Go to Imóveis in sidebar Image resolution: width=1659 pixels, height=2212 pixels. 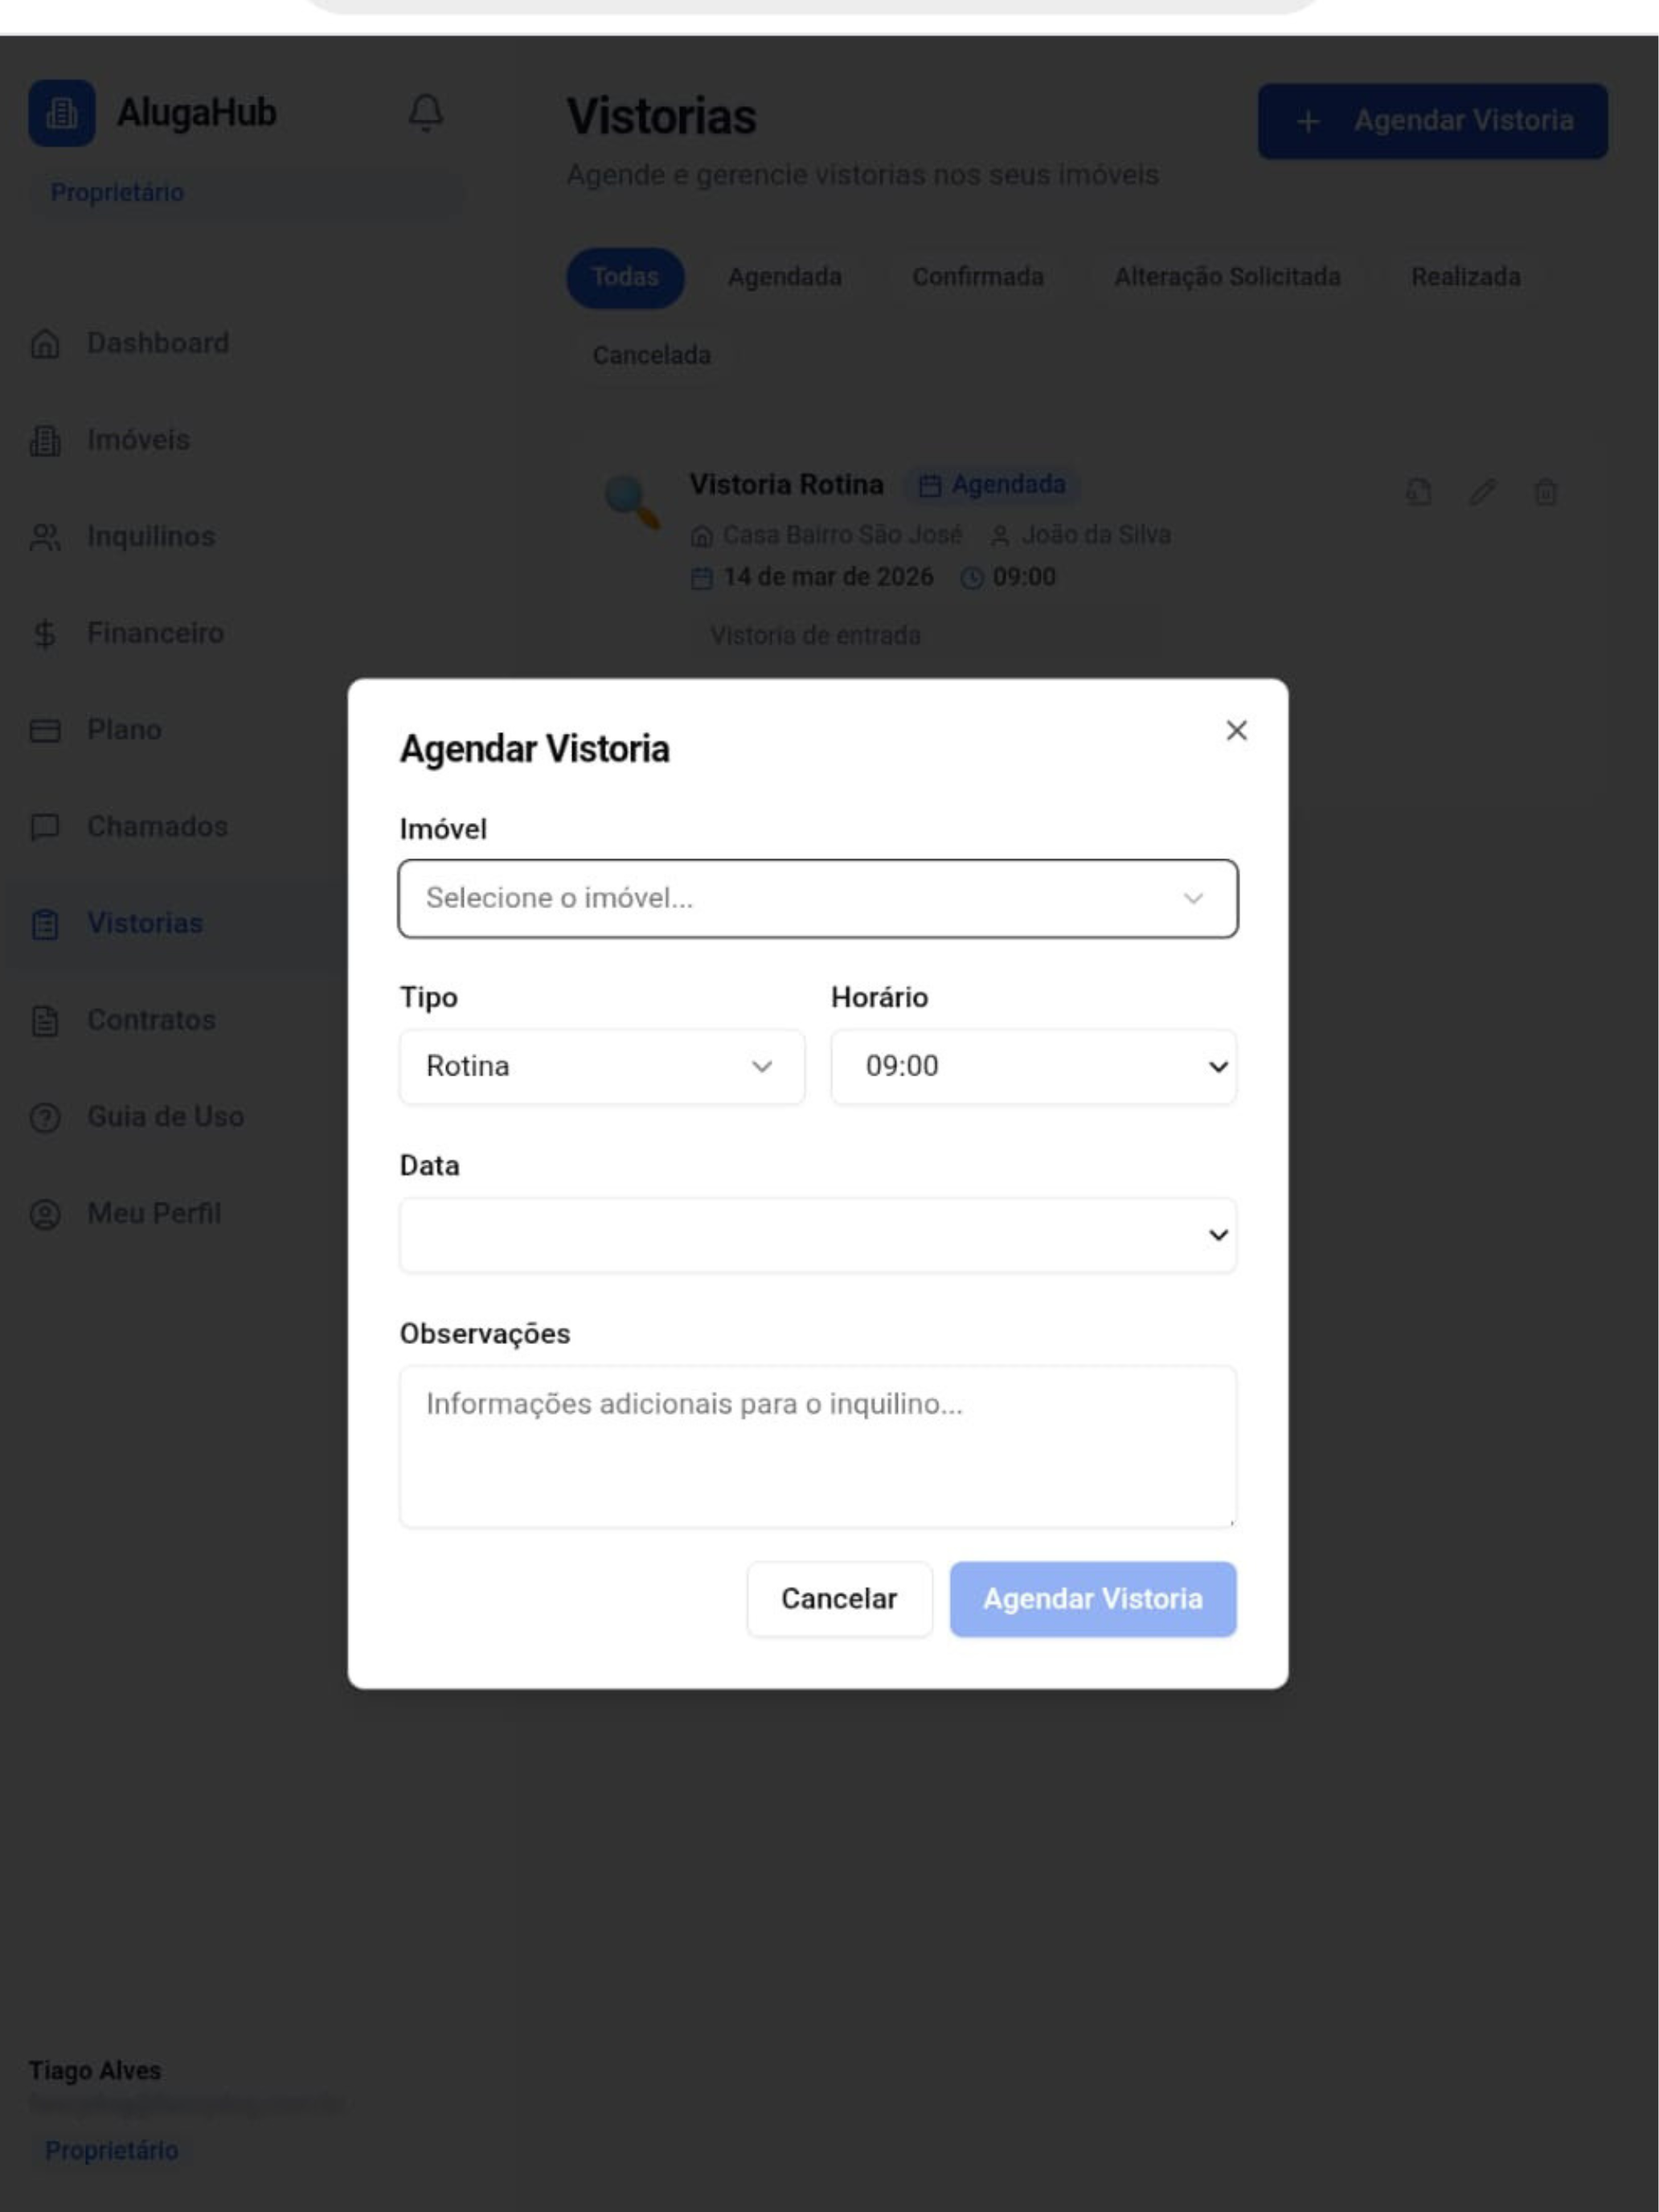click(x=138, y=441)
